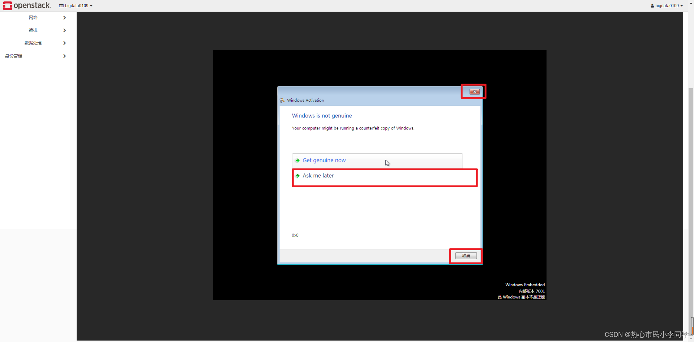This screenshot has width=694, height=342.
Task: Click the green arrow beside Get genuine now
Action: click(297, 161)
